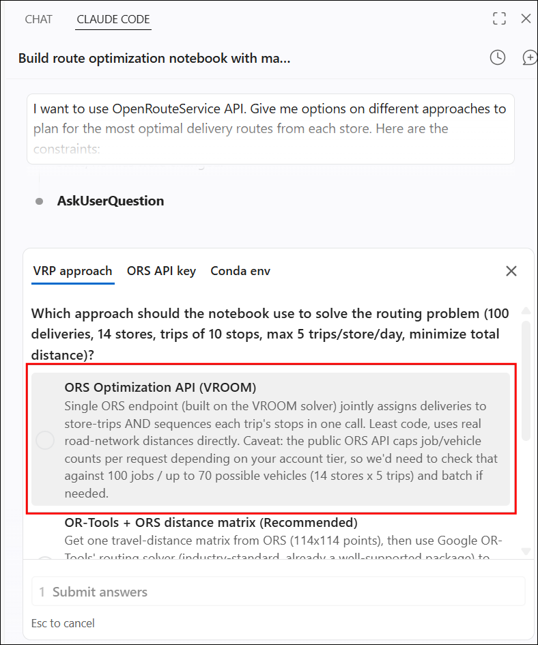The width and height of the screenshot is (538, 645).
Task: Choose the OR-Tools + ORS distance matrix option
Action: (x=211, y=522)
